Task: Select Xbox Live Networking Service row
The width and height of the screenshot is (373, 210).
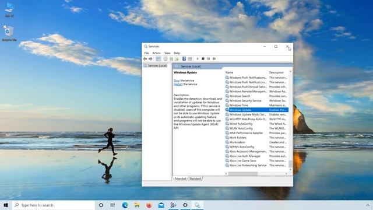Action: pos(256,165)
